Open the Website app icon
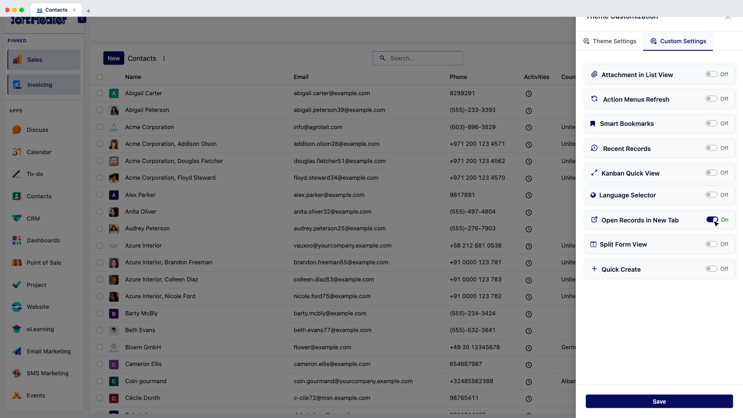The image size is (743, 418). (x=17, y=307)
